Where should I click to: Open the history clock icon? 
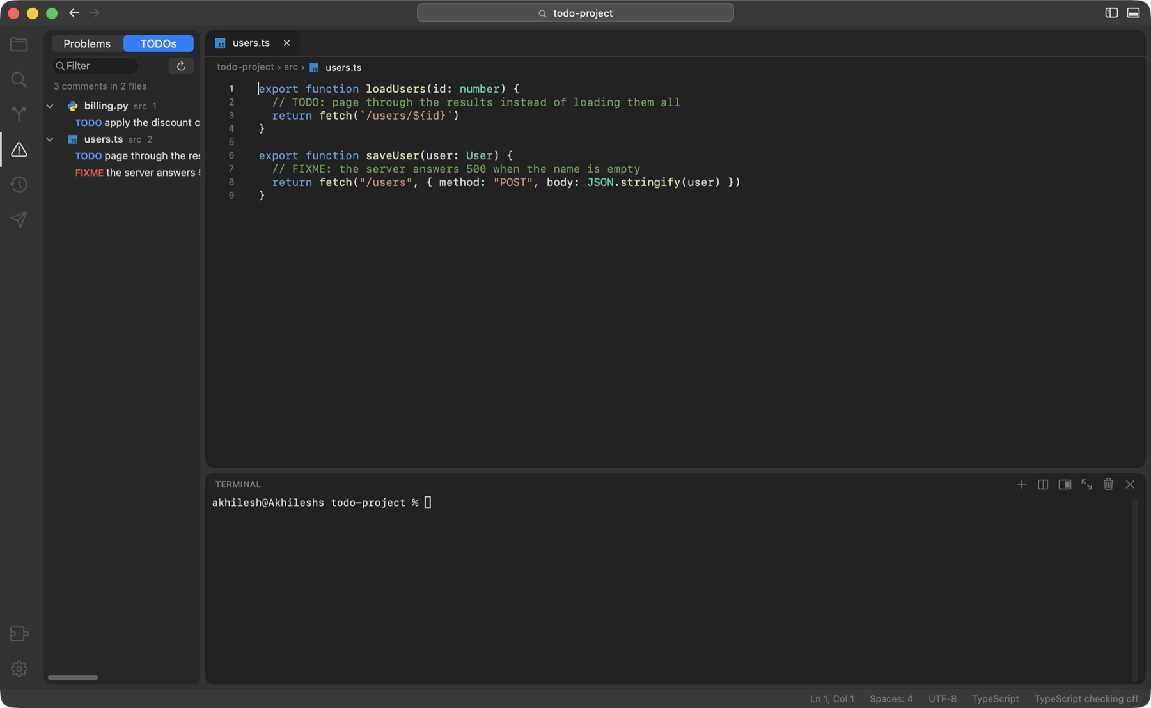pos(19,185)
